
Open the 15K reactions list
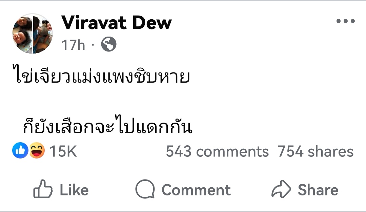click(x=63, y=151)
